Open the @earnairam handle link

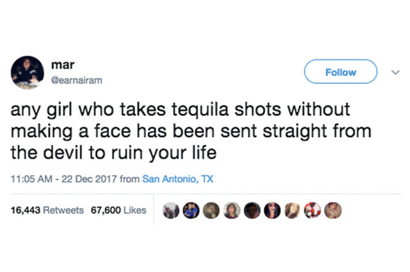point(76,80)
